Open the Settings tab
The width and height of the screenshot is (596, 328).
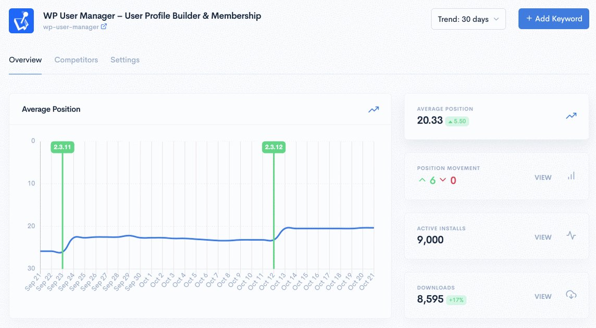(x=125, y=60)
